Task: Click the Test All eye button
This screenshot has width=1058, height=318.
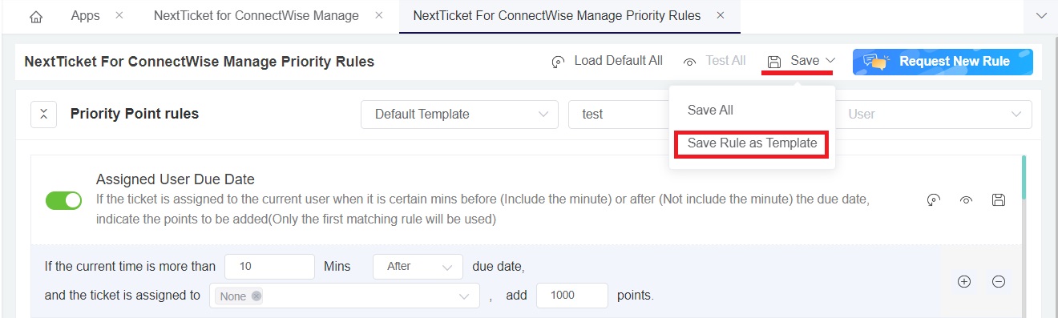Action: [x=714, y=61]
